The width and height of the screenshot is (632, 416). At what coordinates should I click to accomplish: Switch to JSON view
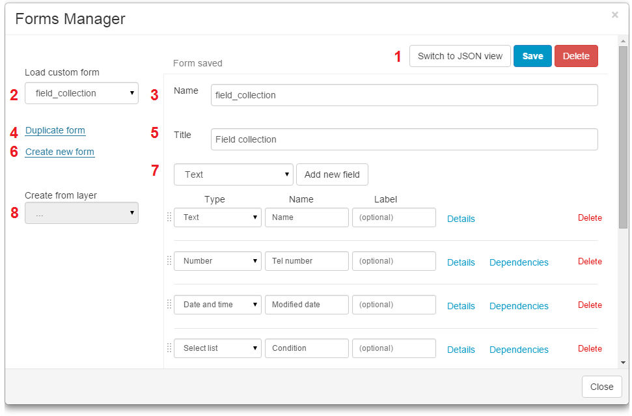point(460,56)
